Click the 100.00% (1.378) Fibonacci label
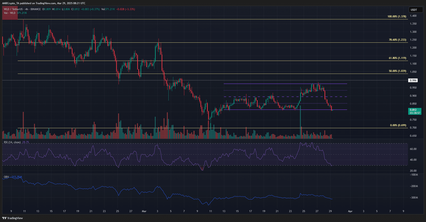This screenshot has height=222, width=426. 397,17
